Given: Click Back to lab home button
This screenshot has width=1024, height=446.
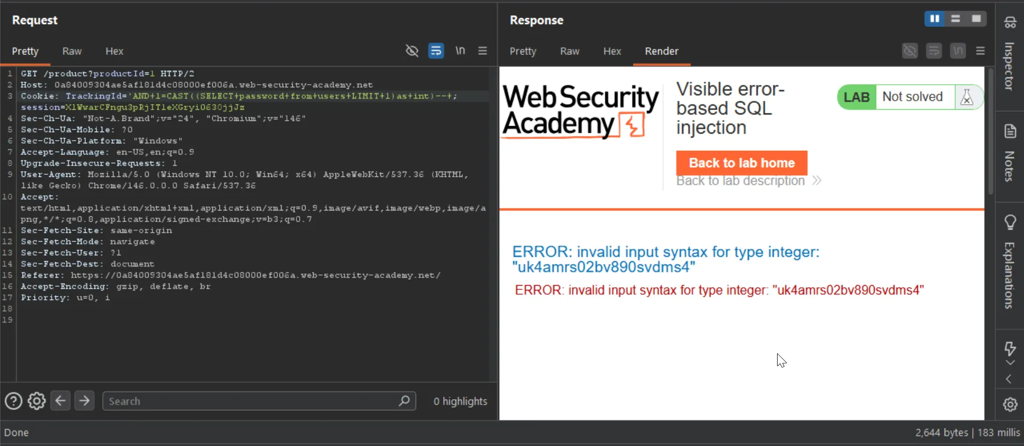Looking at the screenshot, I should point(741,163).
